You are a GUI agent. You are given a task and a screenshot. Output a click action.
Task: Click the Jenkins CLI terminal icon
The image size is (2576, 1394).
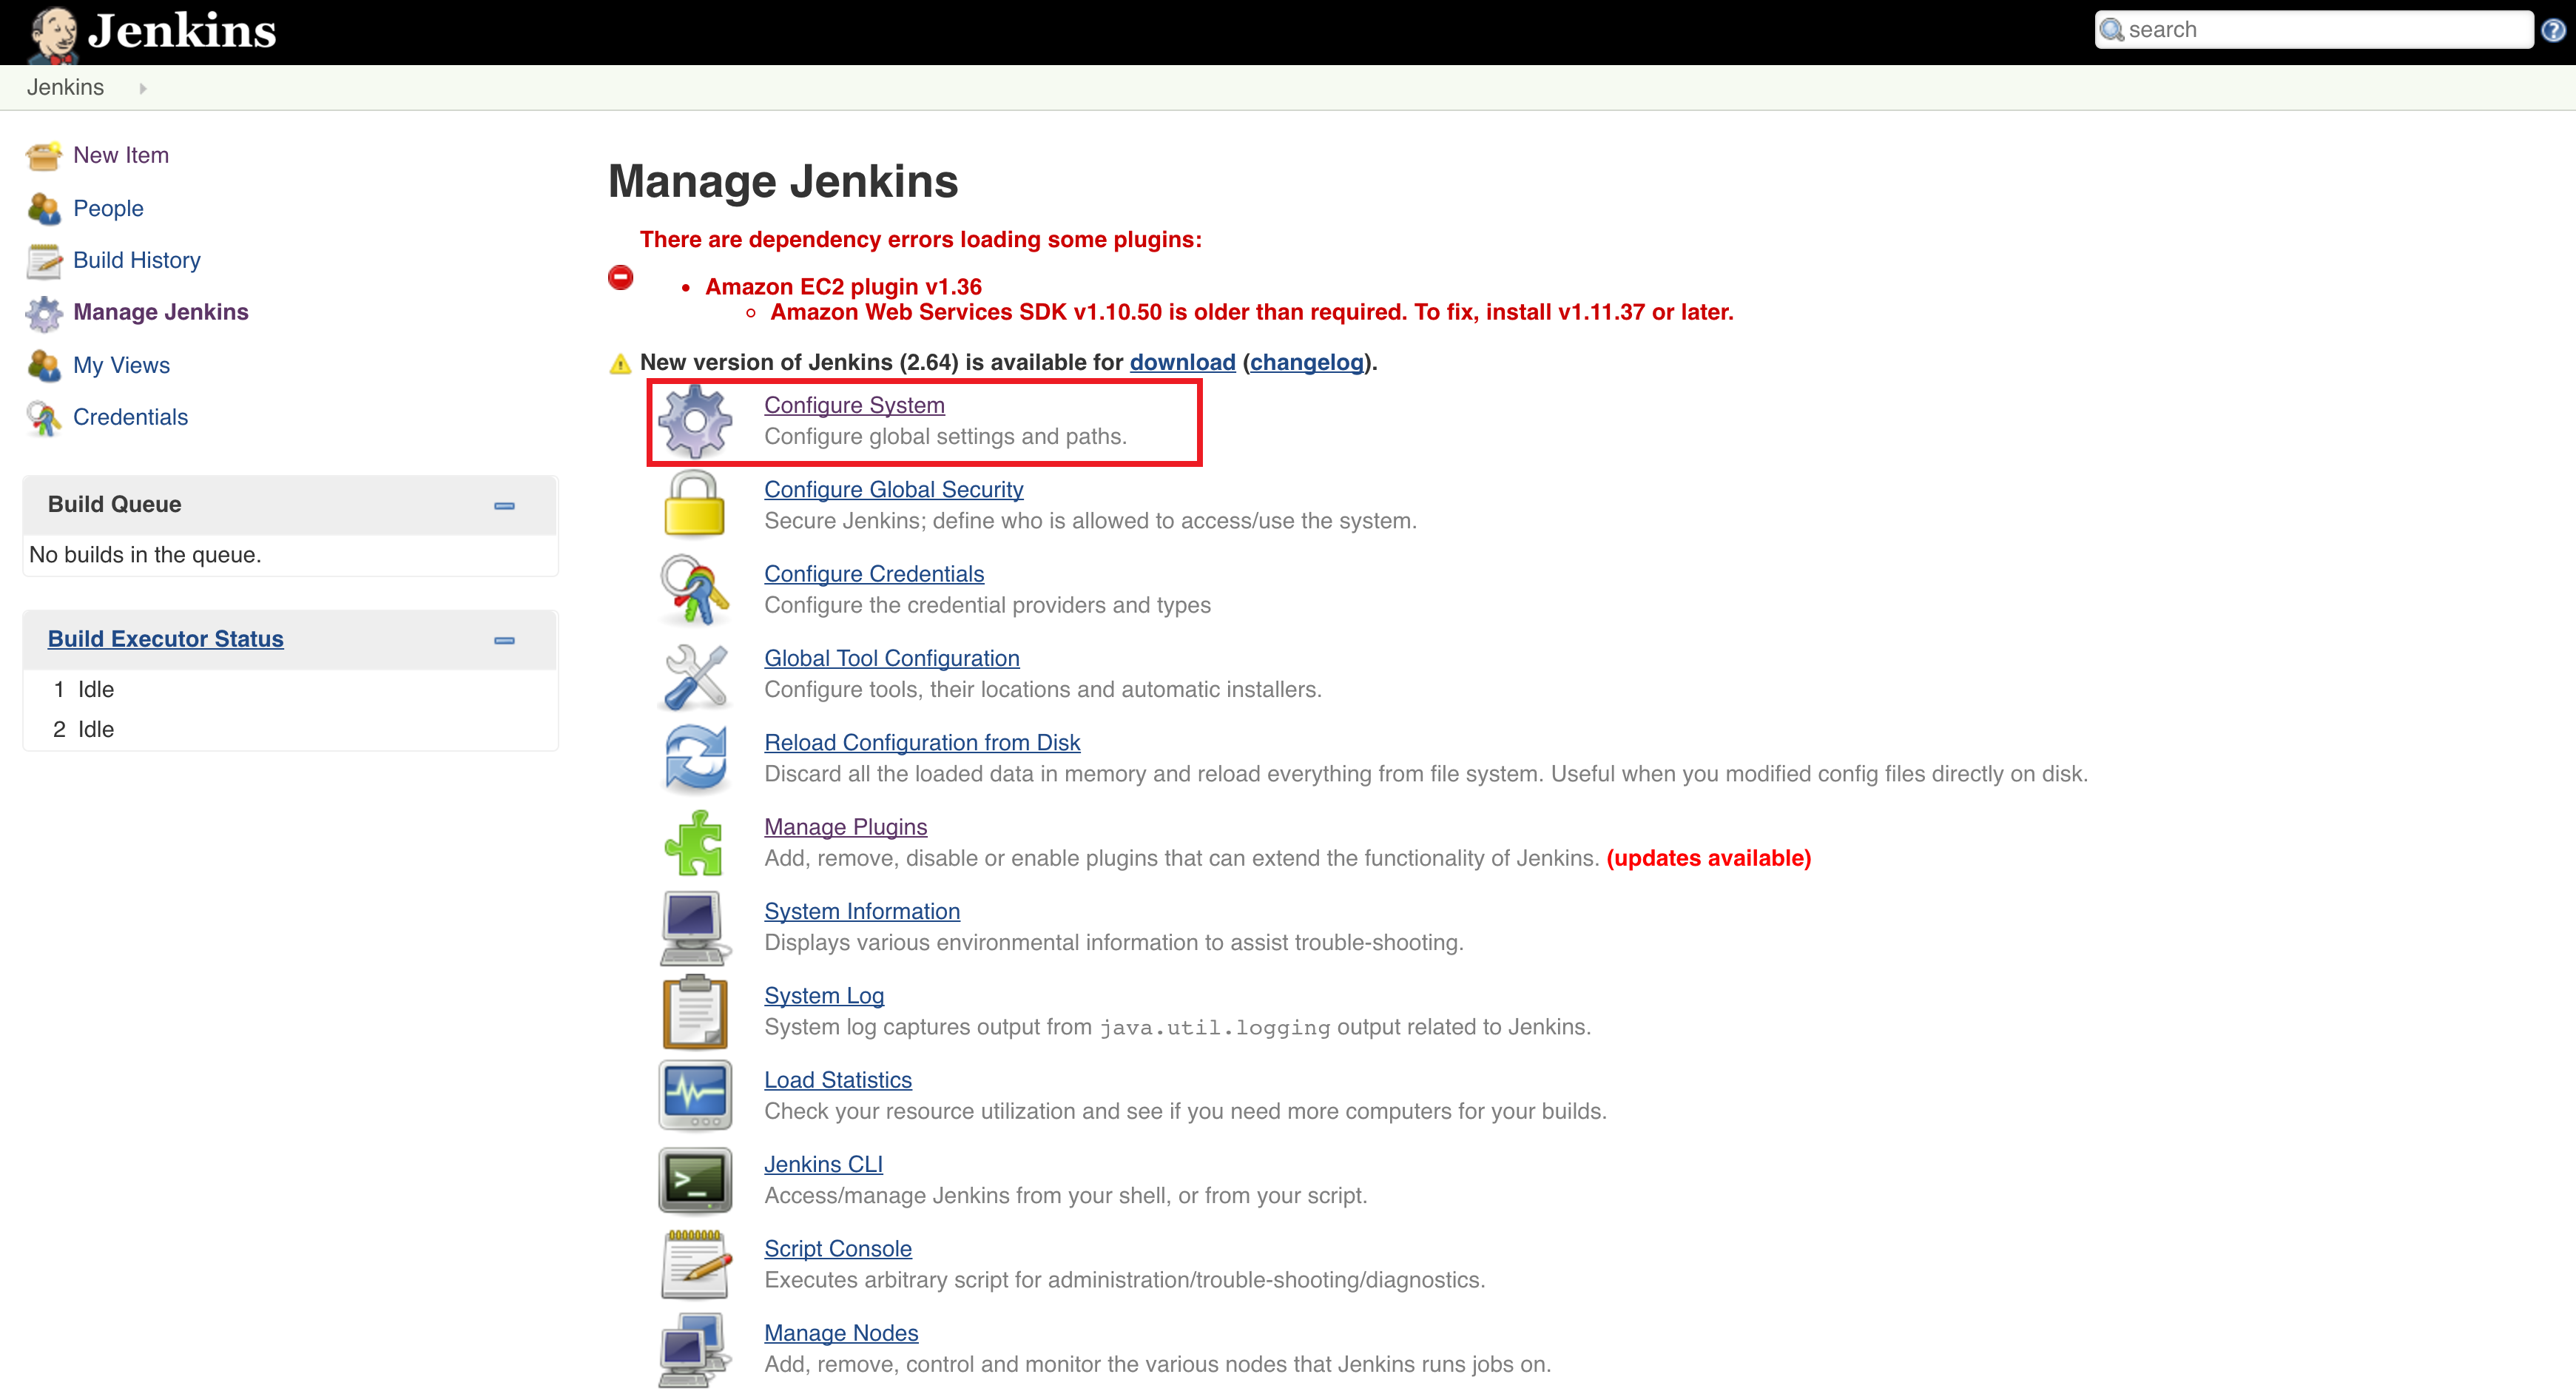click(695, 1180)
